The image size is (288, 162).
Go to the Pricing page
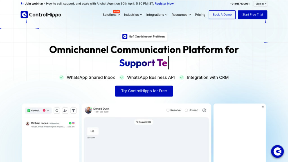point(200,15)
